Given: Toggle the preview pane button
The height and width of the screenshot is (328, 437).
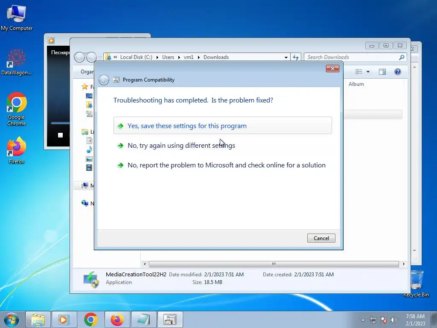Looking at the screenshot, I should tap(382, 72).
